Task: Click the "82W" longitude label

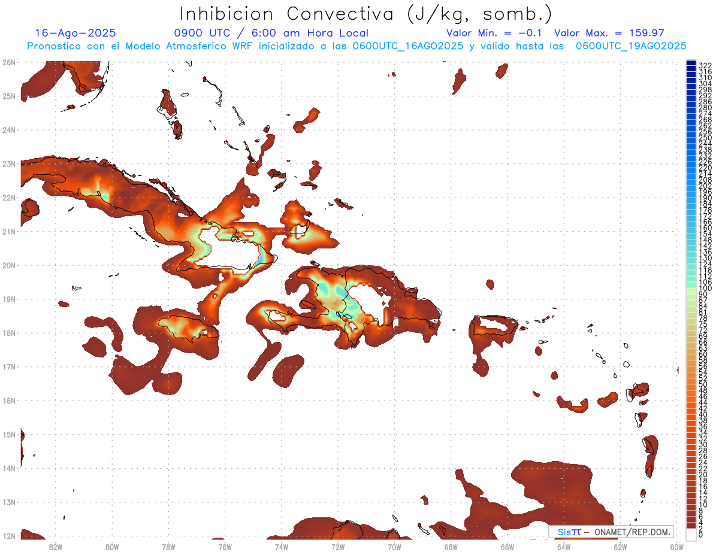Action: tap(55, 547)
